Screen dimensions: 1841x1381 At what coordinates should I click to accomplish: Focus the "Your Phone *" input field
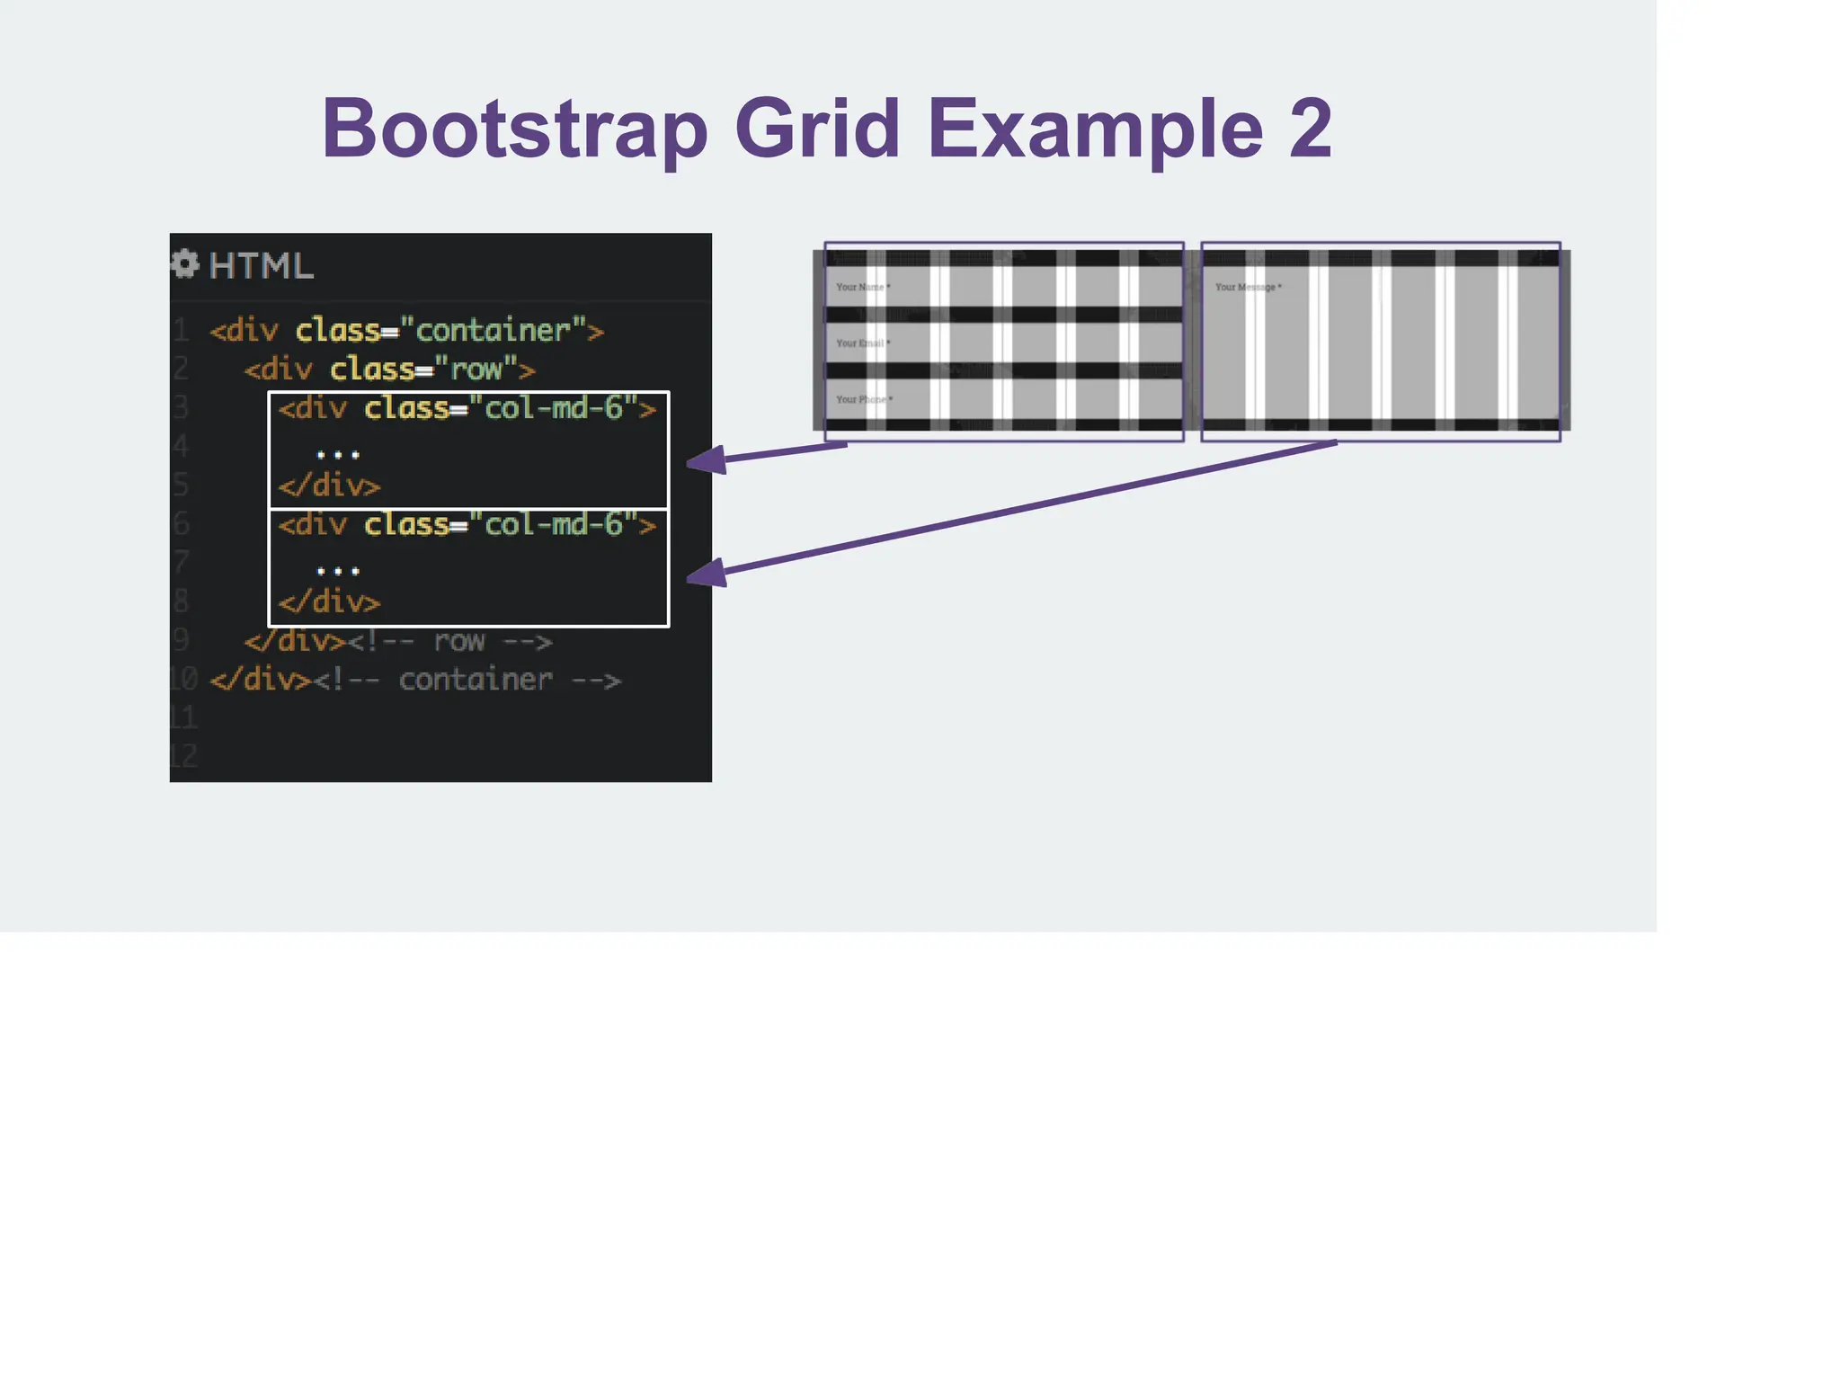(x=1003, y=399)
